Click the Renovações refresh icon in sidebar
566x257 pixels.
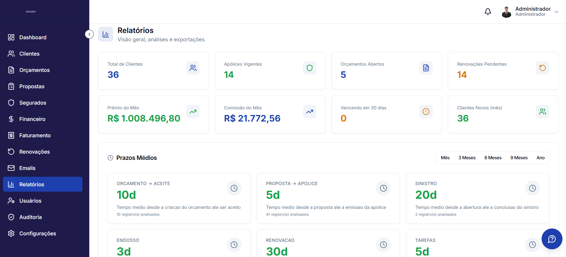pyautogui.click(x=11, y=152)
